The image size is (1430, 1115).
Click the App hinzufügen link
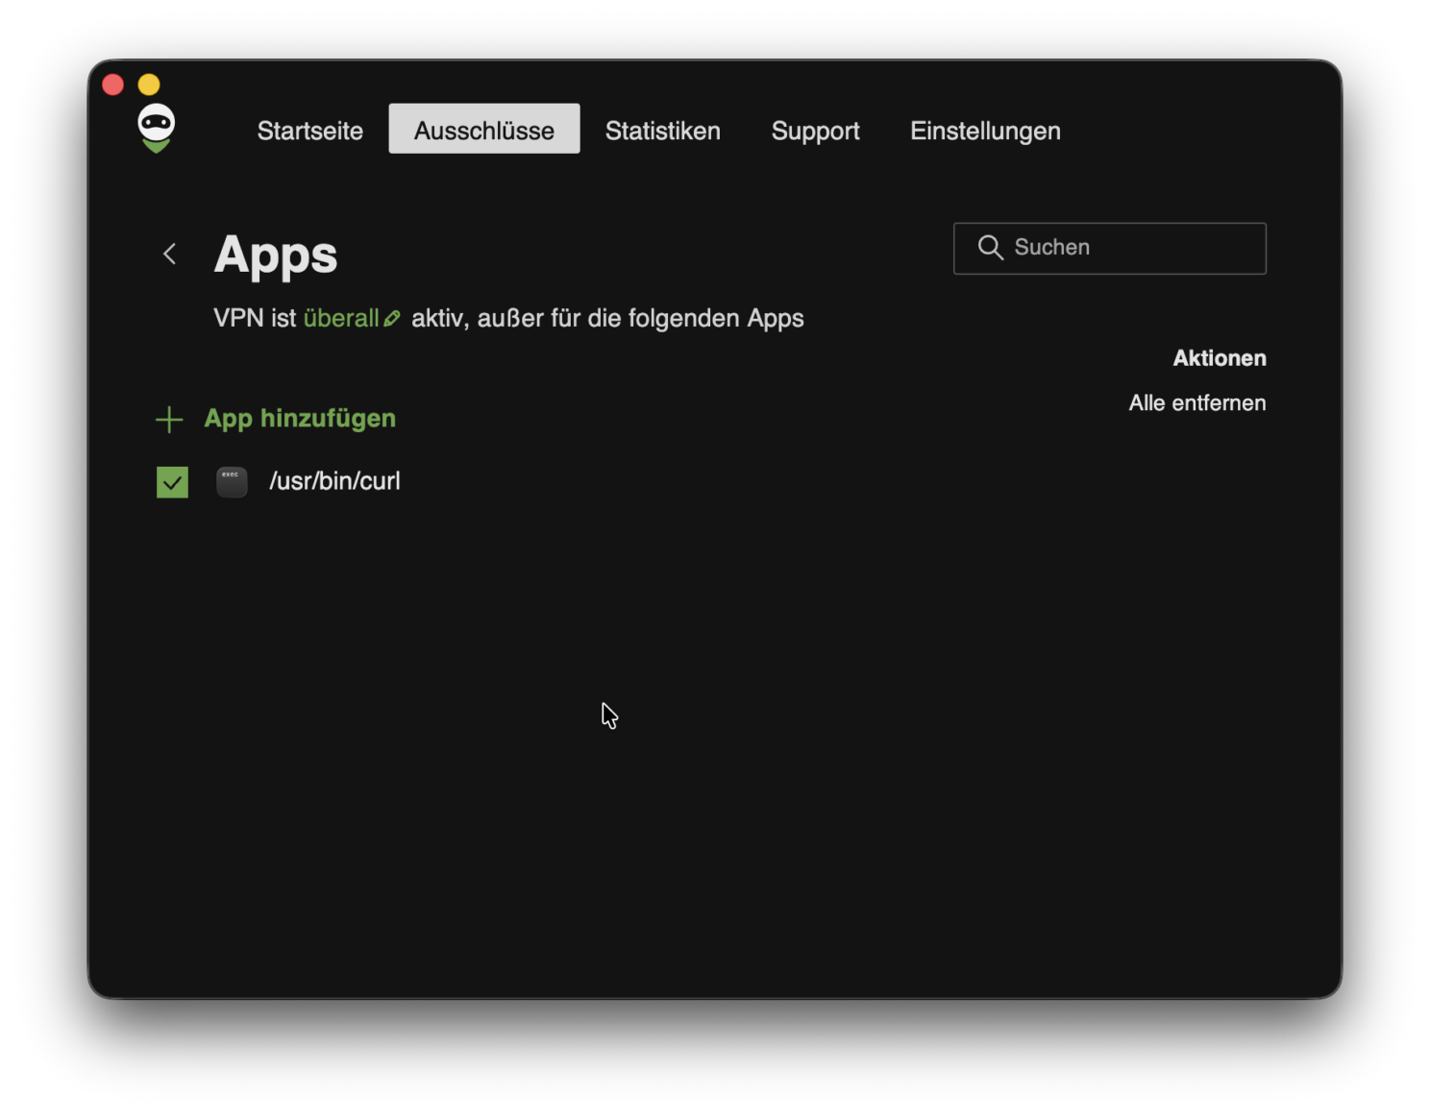(300, 419)
